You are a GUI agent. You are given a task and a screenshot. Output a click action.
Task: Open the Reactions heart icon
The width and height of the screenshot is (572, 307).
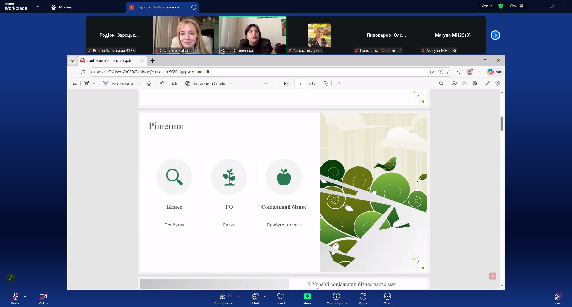280,298
